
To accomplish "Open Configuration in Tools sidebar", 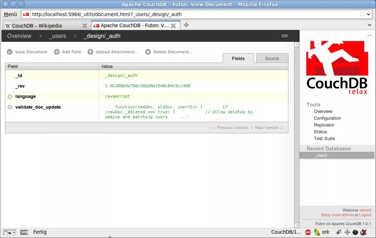I will [327, 118].
